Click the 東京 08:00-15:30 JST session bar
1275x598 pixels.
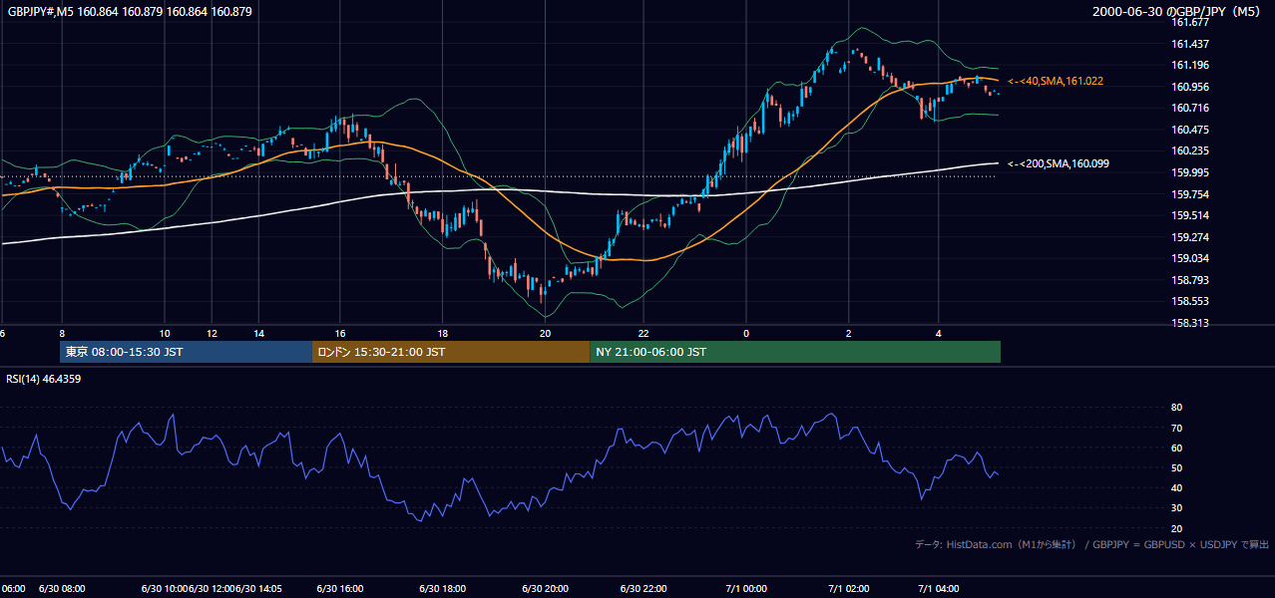[x=187, y=352]
